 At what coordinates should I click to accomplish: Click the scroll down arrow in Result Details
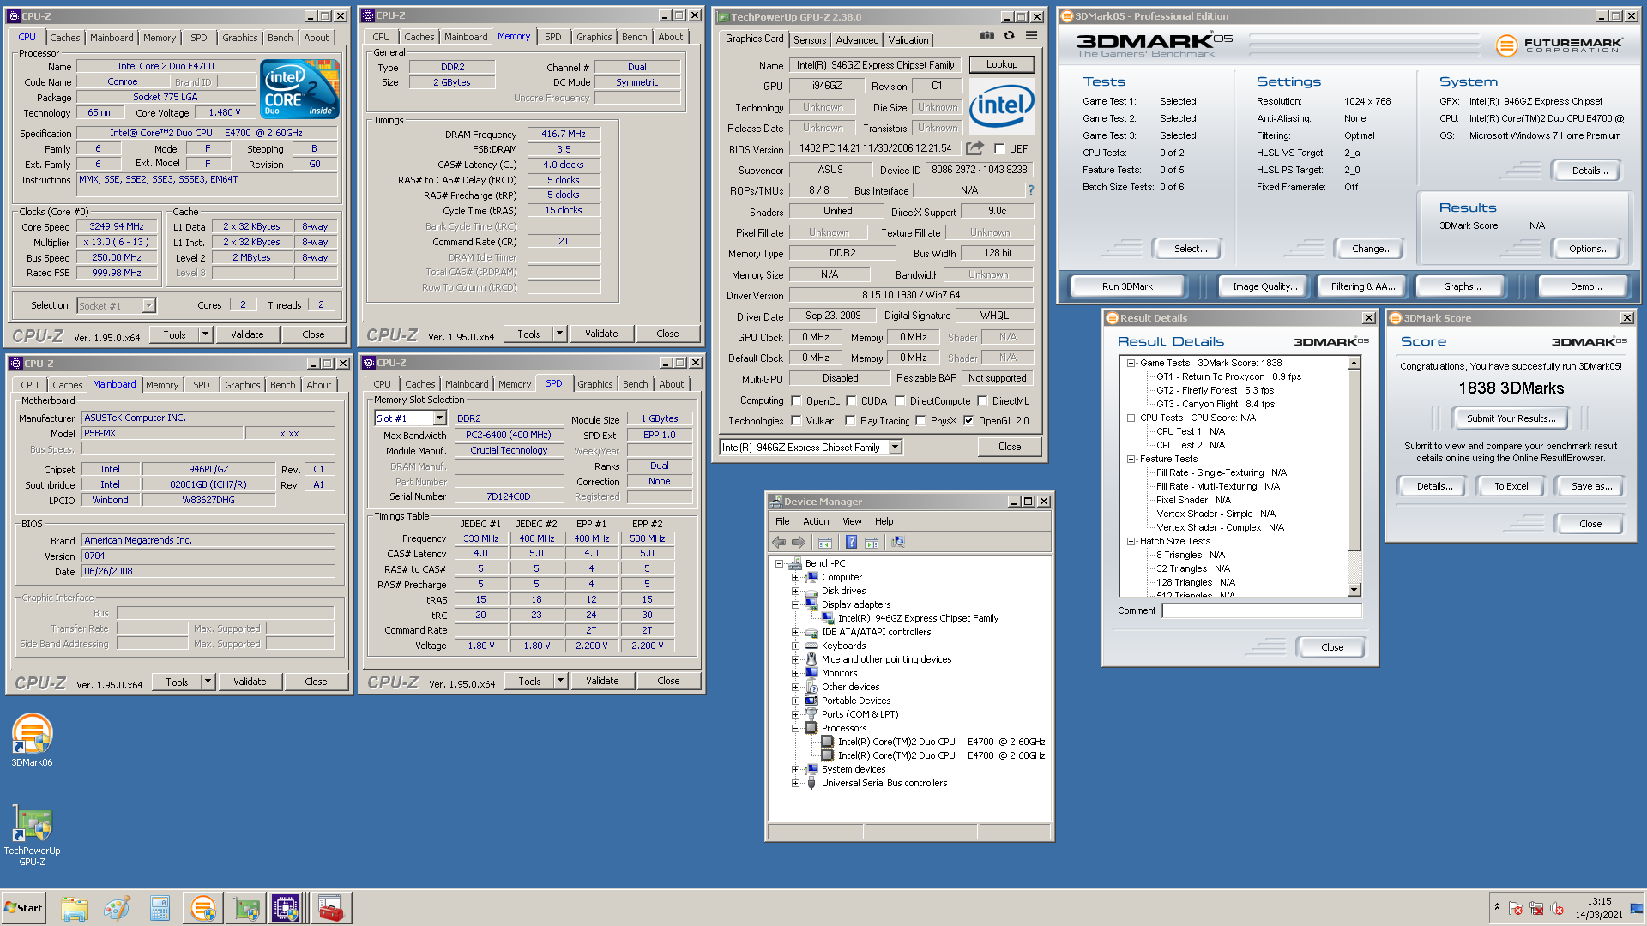pyautogui.click(x=1354, y=590)
